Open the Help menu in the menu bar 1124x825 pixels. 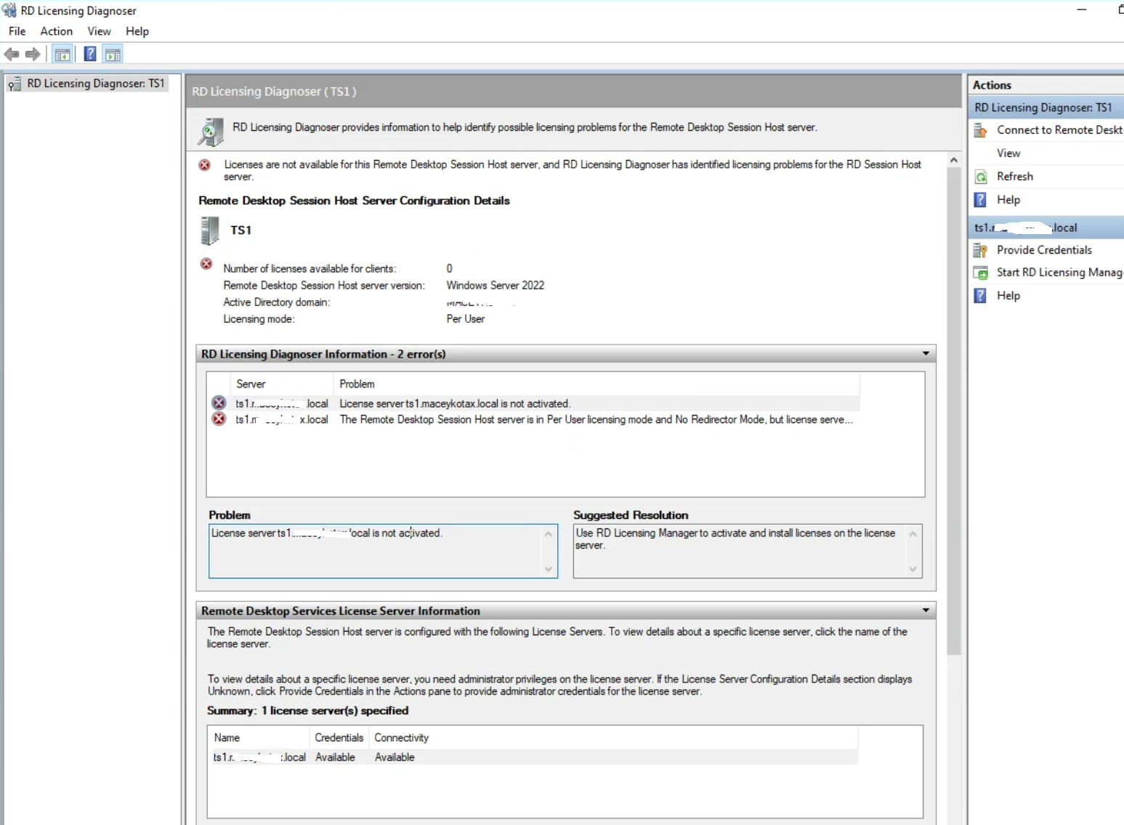point(137,31)
